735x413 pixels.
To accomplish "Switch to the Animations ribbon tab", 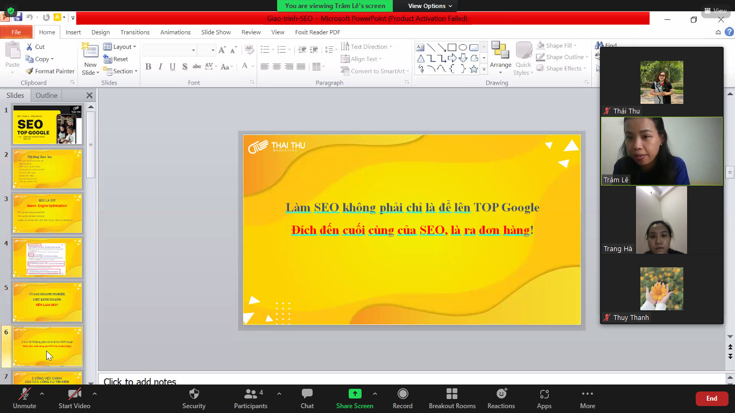I will tap(175, 32).
